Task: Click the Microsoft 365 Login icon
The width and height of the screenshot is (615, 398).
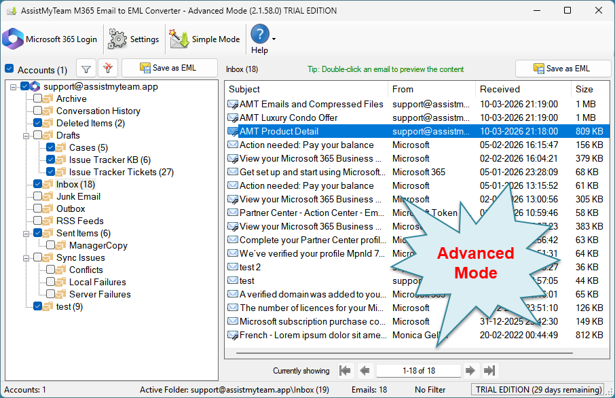Action: coord(13,39)
